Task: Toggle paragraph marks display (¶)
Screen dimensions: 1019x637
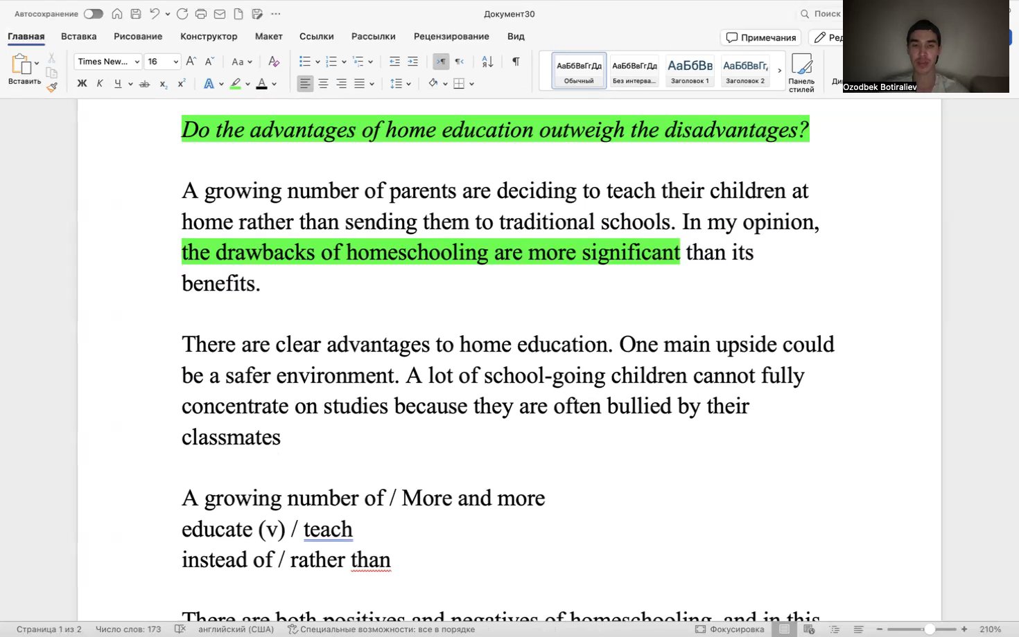Action: (x=515, y=62)
